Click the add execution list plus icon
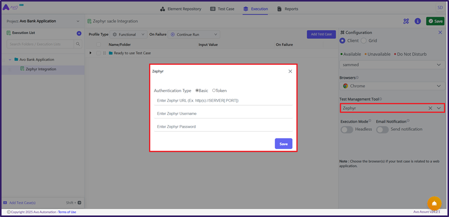This screenshot has width=449, height=217. 79,33
